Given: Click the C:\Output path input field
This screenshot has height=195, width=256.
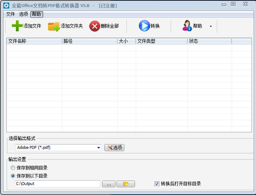Looking at the screenshot, I should [58, 184].
